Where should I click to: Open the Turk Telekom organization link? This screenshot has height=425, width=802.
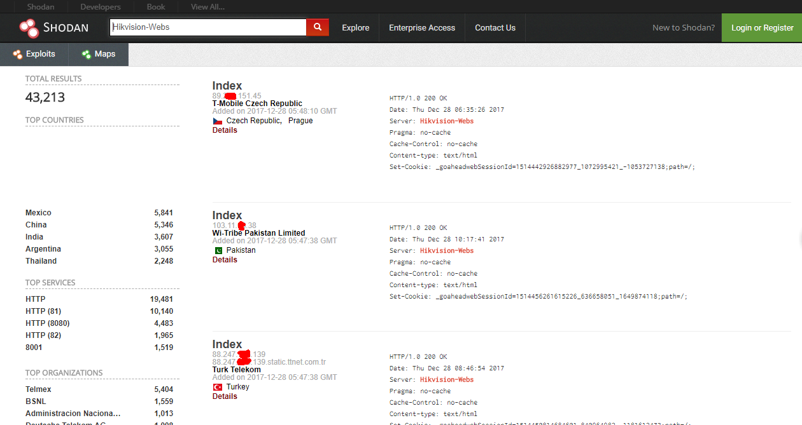pyautogui.click(x=237, y=370)
